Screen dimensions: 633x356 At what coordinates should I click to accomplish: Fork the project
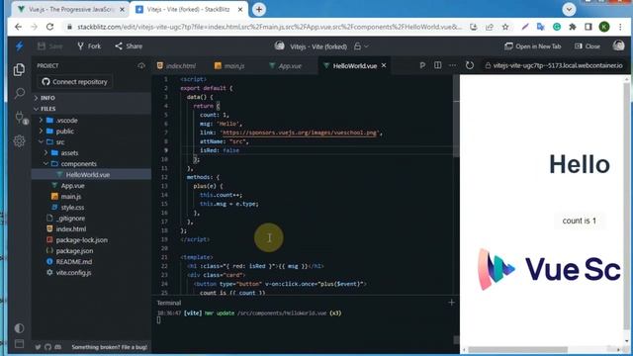tap(89, 46)
